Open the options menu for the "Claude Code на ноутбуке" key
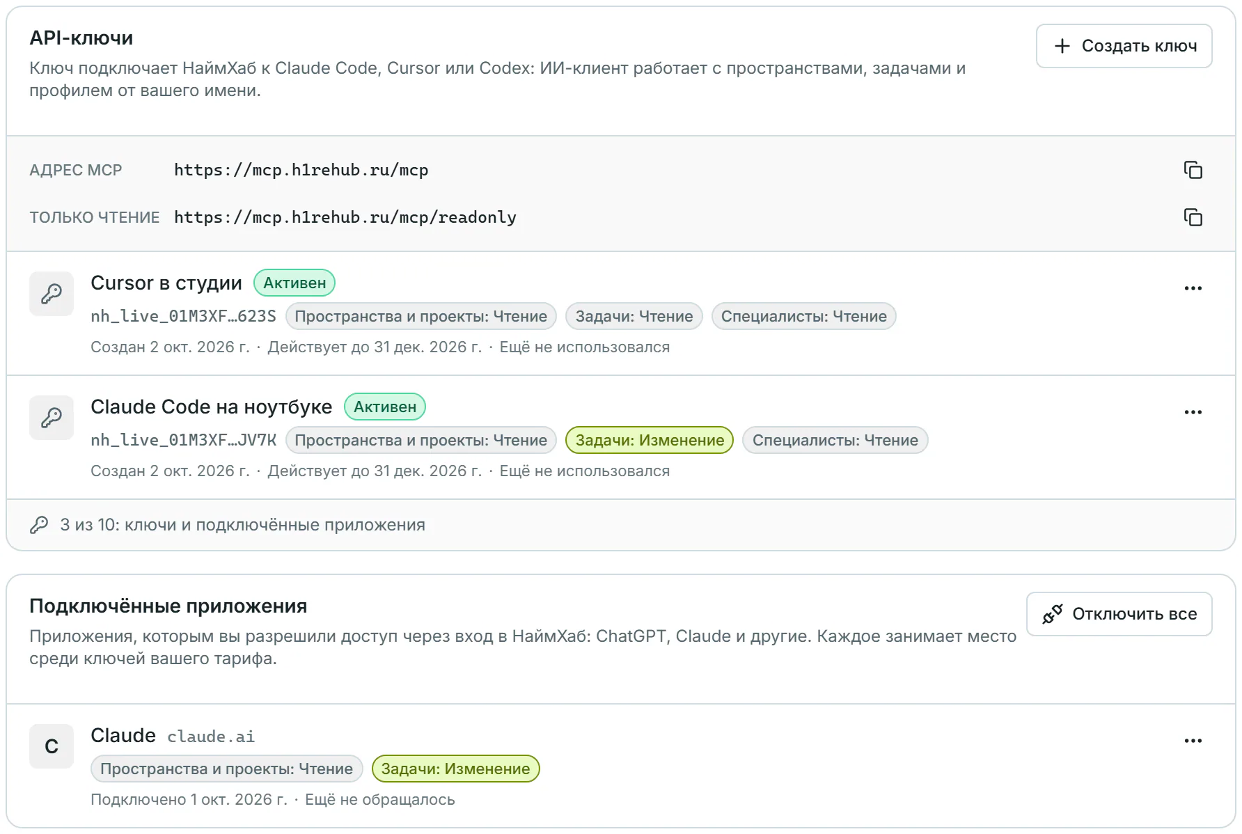This screenshot has height=834, width=1242. pyautogui.click(x=1193, y=412)
